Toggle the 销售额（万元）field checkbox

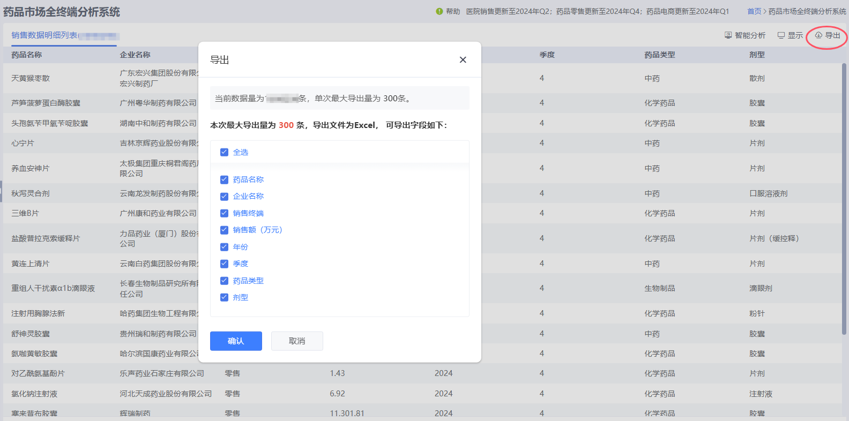[224, 230]
